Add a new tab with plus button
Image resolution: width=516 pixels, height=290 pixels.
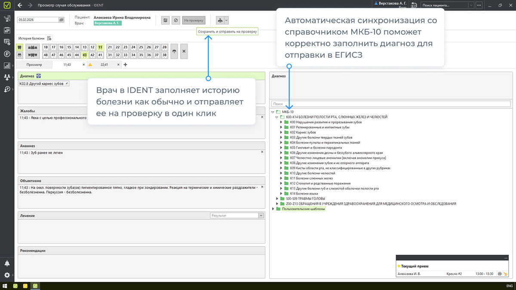[126, 65]
